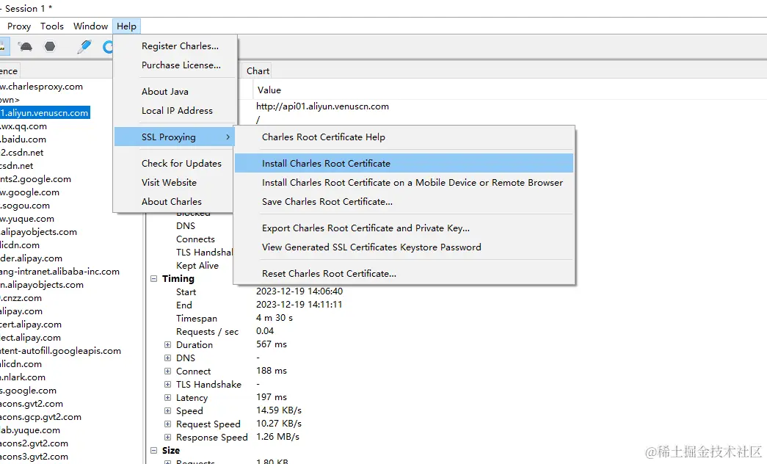
Task: Open the Window menu
Action: pyautogui.click(x=90, y=26)
